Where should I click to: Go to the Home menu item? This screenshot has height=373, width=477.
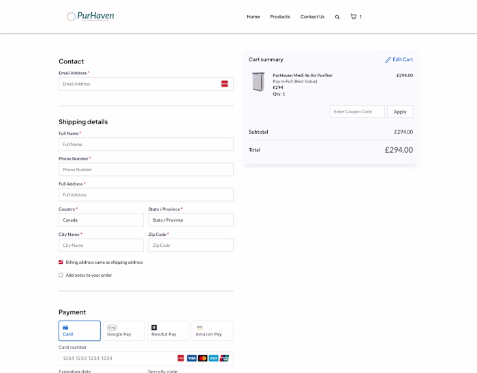(x=253, y=17)
